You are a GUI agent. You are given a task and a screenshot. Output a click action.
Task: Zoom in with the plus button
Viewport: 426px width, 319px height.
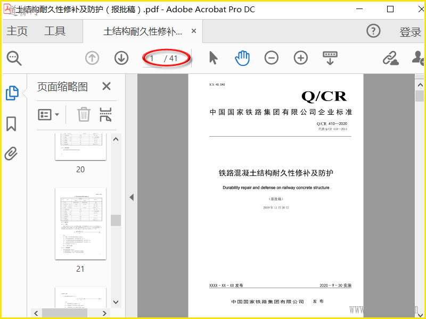click(x=301, y=58)
